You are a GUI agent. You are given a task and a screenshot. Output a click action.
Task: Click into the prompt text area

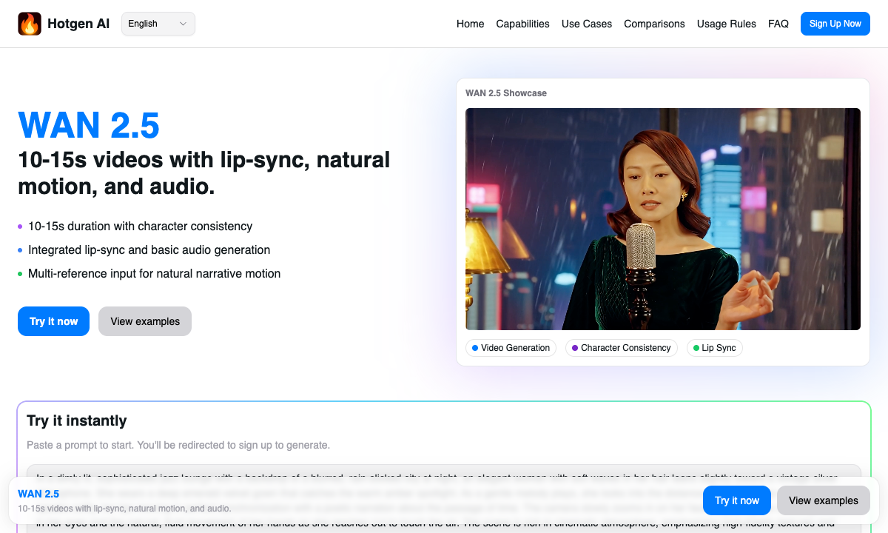[x=444, y=471]
